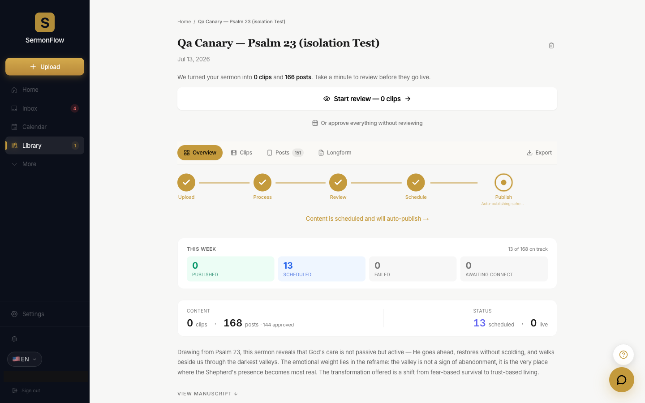Open Home in the sidebar

(45, 90)
